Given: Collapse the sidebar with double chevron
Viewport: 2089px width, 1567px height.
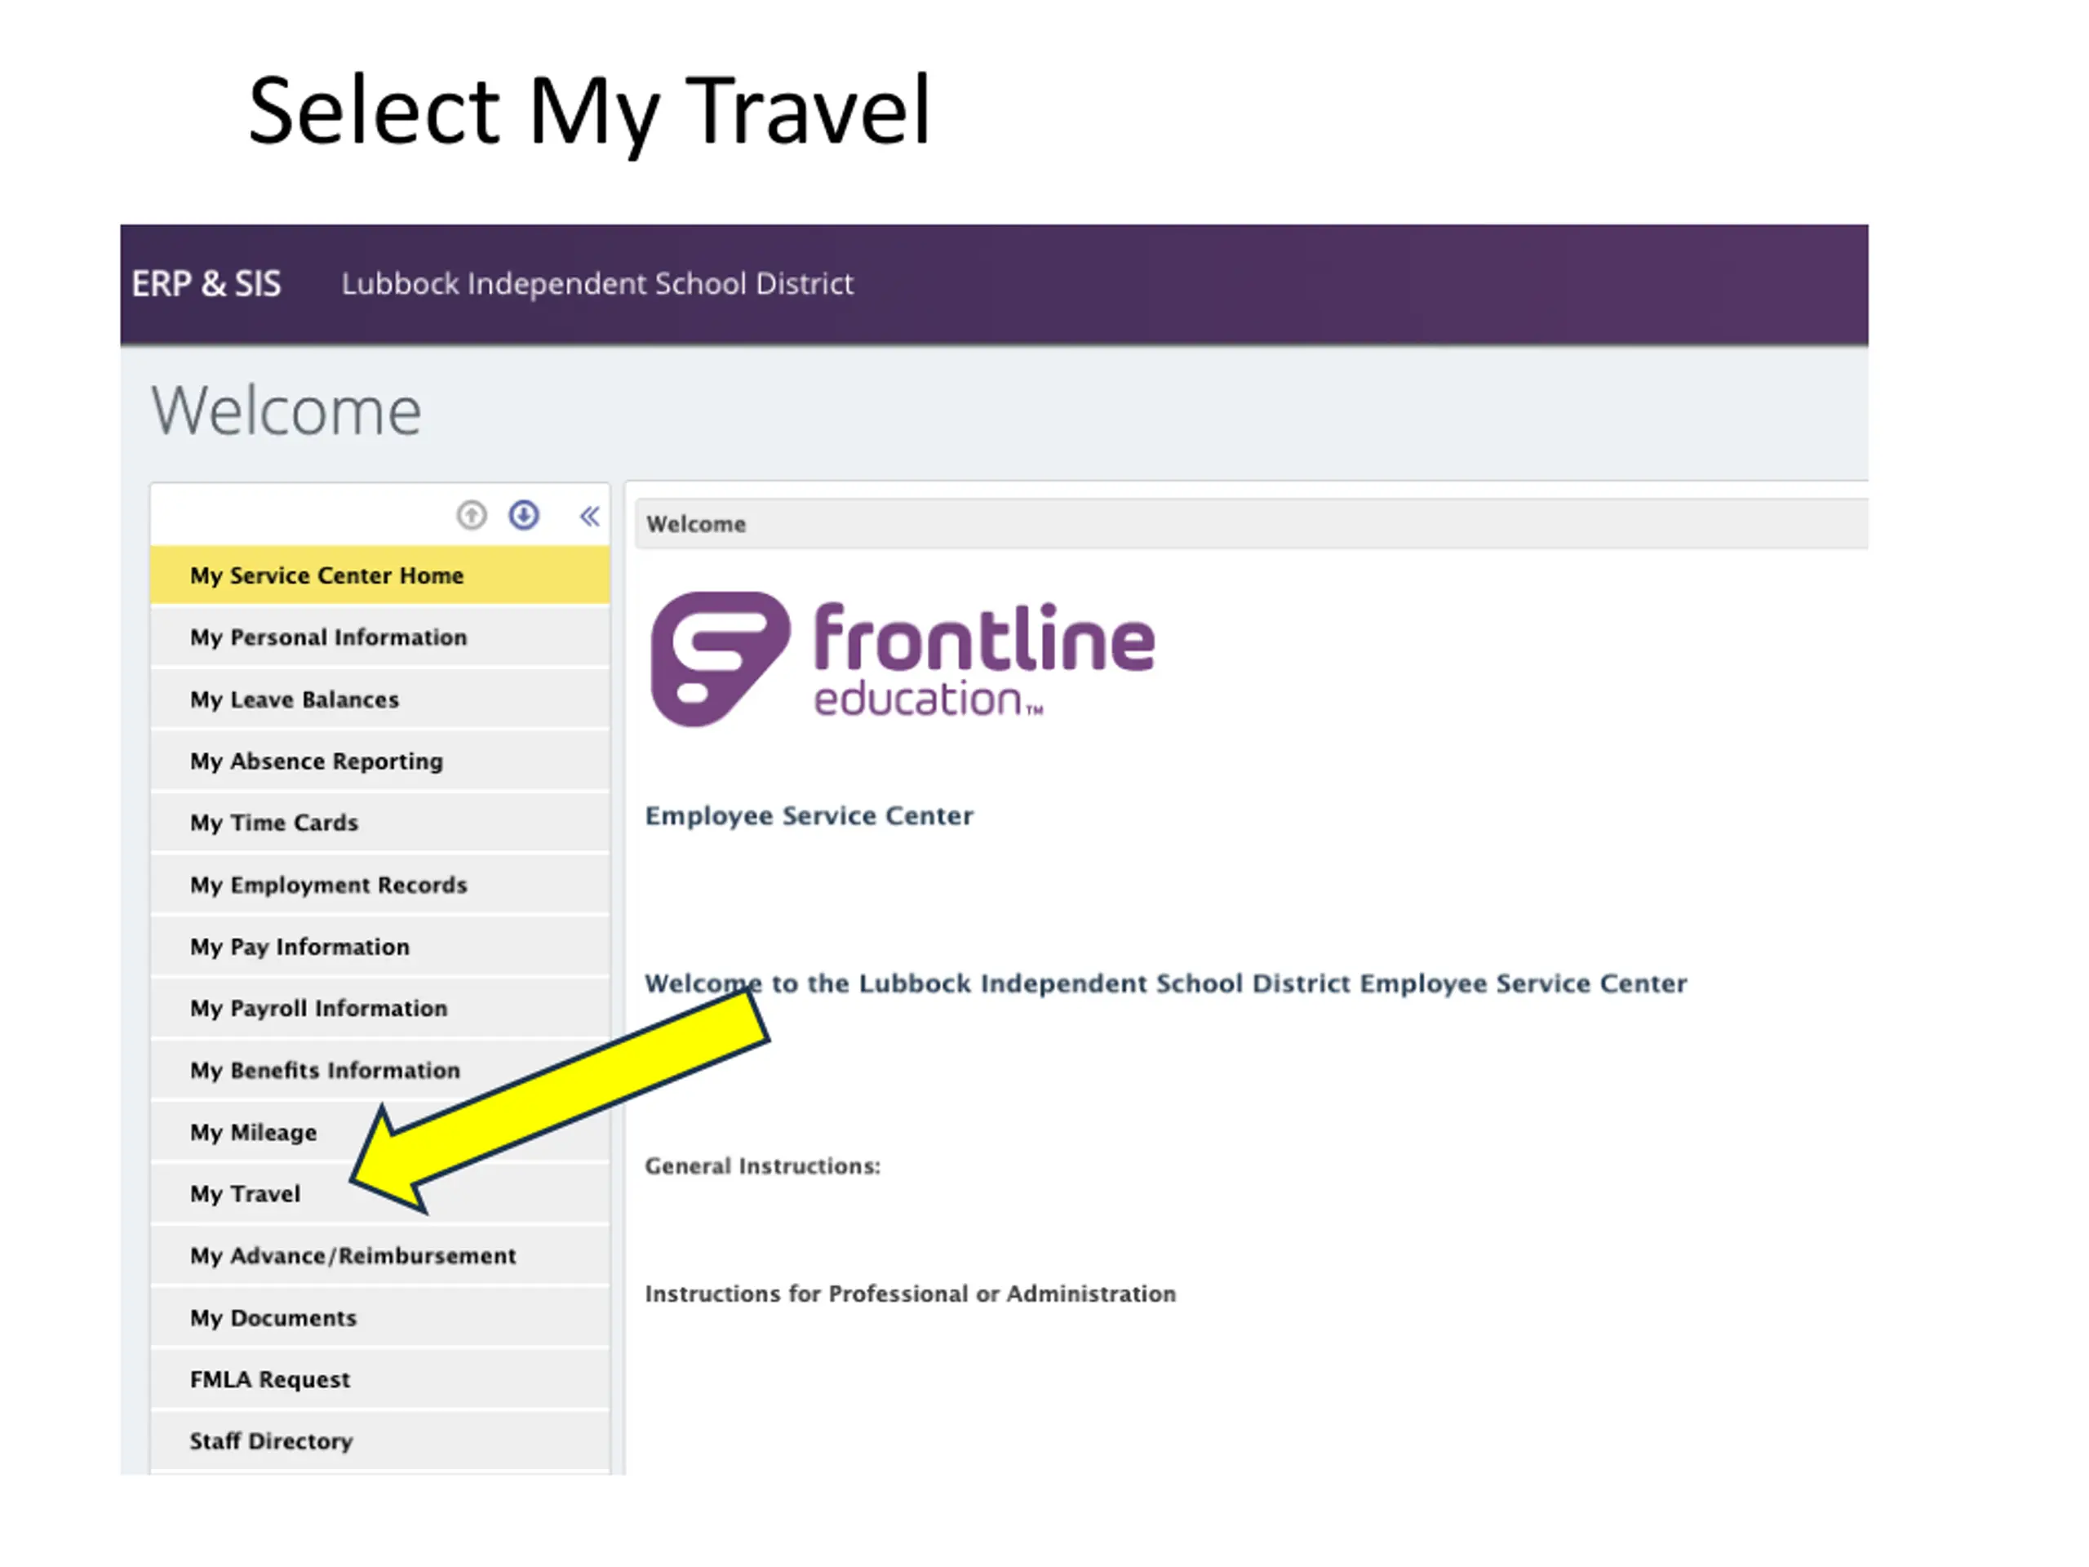Looking at the screenshot, I should coord(589,517).
